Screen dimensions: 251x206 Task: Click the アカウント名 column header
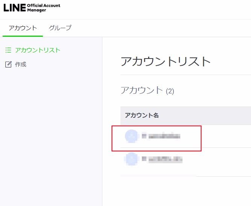[142, 115]
